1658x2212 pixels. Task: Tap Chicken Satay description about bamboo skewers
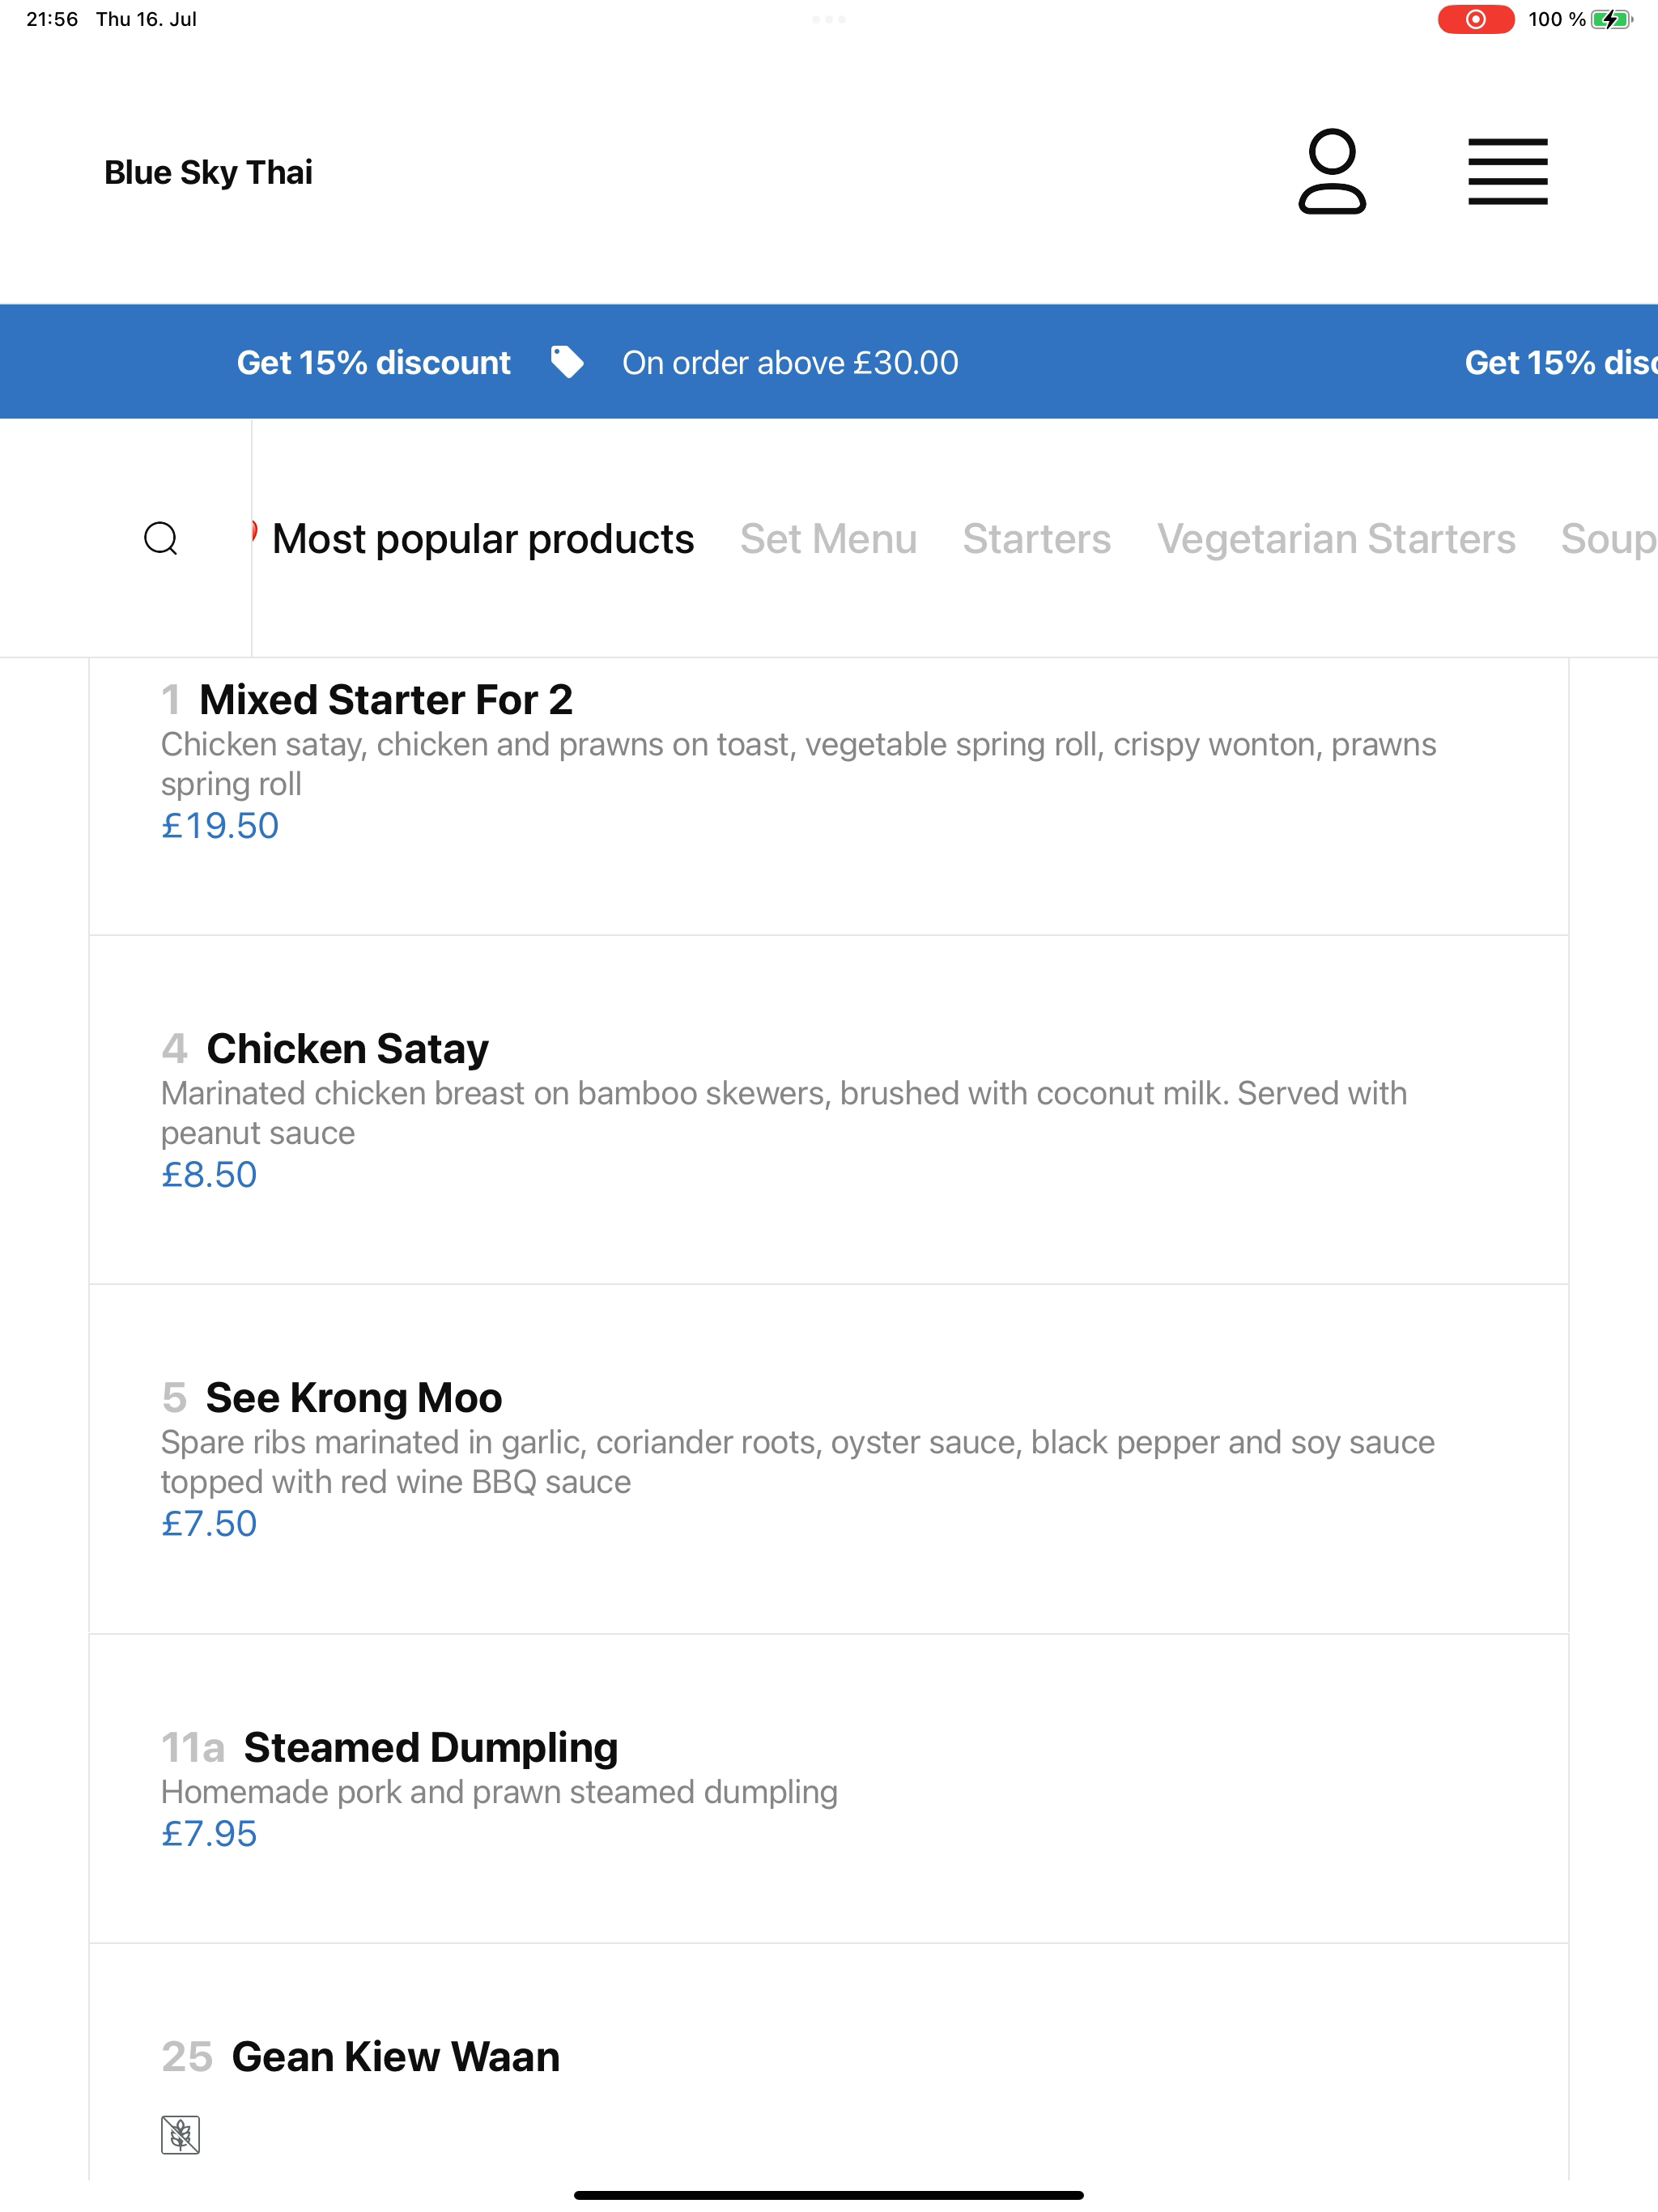(784, 1113)
